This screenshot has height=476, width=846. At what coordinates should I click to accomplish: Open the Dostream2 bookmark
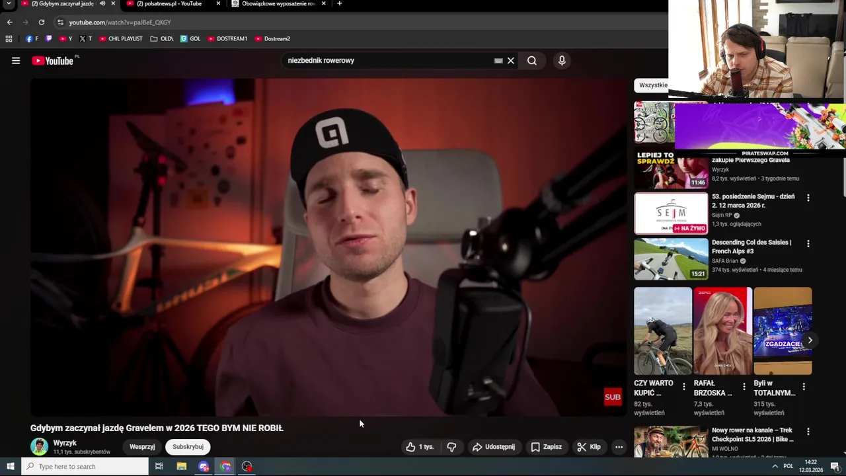pyautogui.click(x=272, y=39)
